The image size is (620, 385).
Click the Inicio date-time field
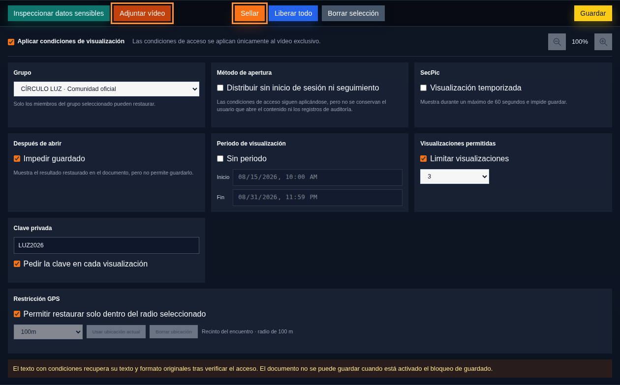click(317, 177)
